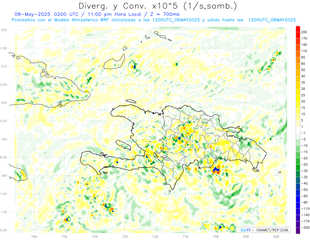Click the 22N latitude label
The image size is (310, 240).
click(4, 30)
